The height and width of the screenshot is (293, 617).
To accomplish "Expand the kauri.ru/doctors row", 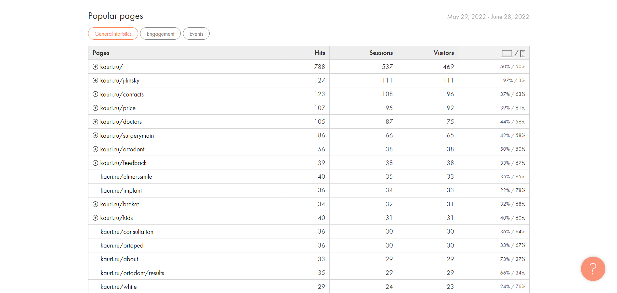I will click(x=95, y=122).
